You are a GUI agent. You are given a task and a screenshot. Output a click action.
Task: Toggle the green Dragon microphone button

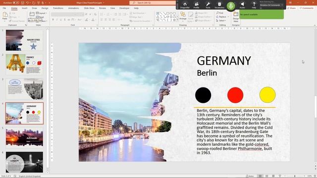coord(231,5)
